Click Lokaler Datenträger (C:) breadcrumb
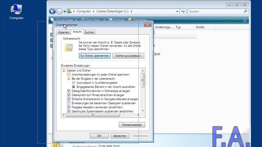The width and height of the screenshot is (262, 147). (x=112, y=11)
